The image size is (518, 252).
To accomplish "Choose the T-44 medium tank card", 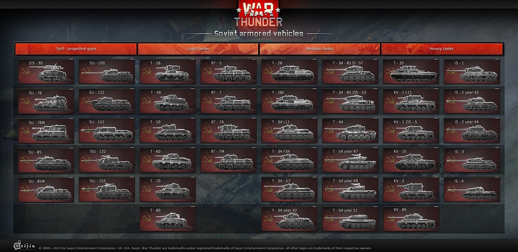I will (350, 131).
